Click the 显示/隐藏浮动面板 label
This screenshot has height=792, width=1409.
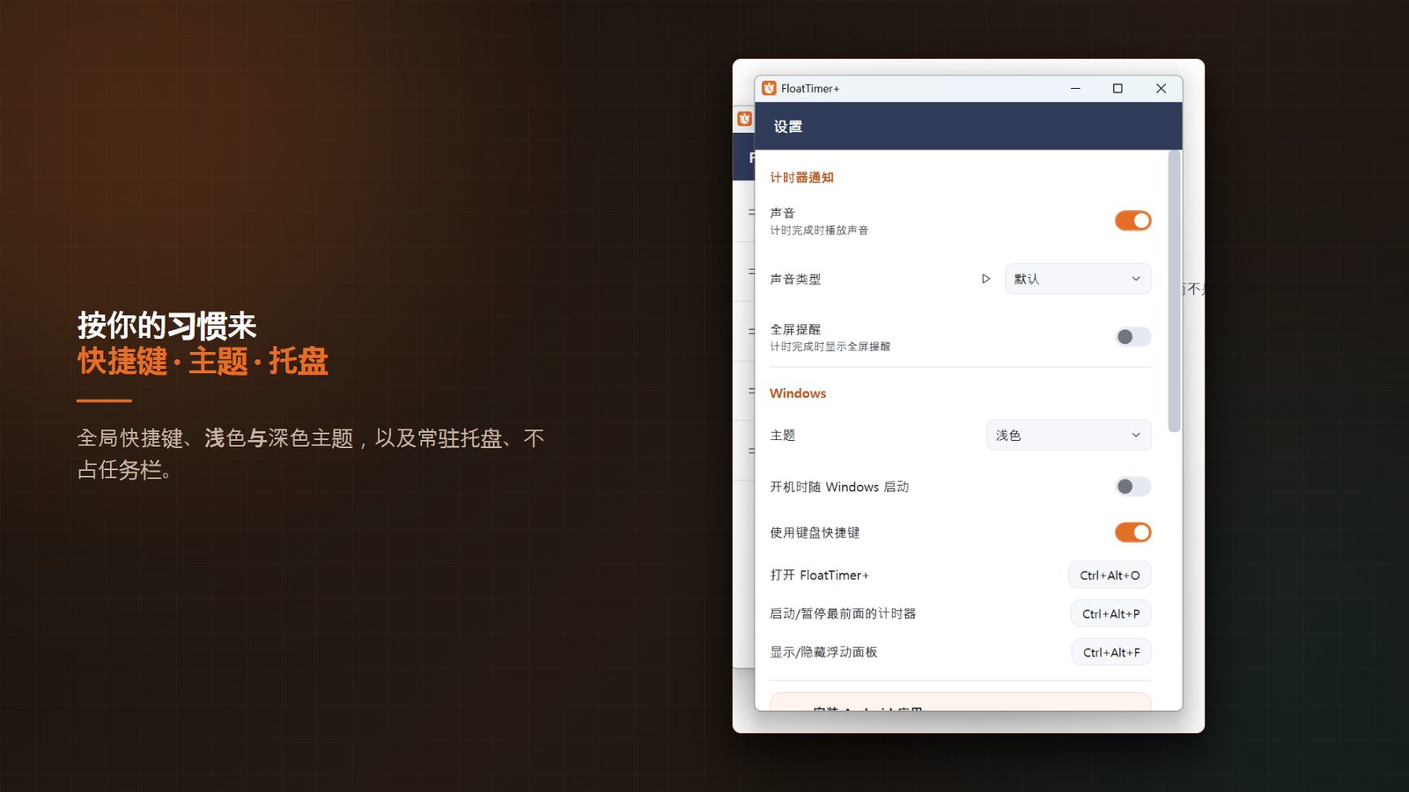pyautogui.click(x=823, y=653)
